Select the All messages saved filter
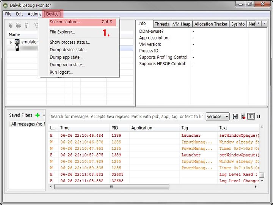Viewport: 273px width, 205px height. (x=27, y=124)
